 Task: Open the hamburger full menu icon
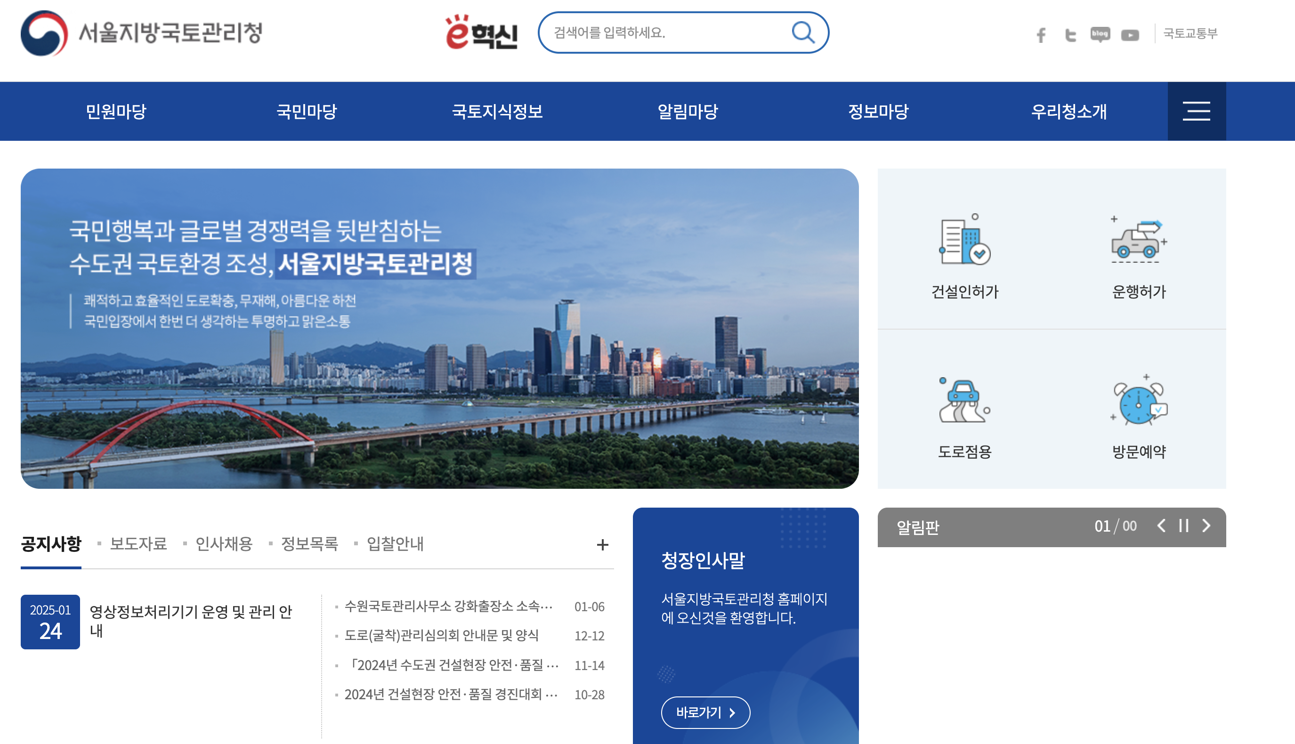click(1197, 111)
